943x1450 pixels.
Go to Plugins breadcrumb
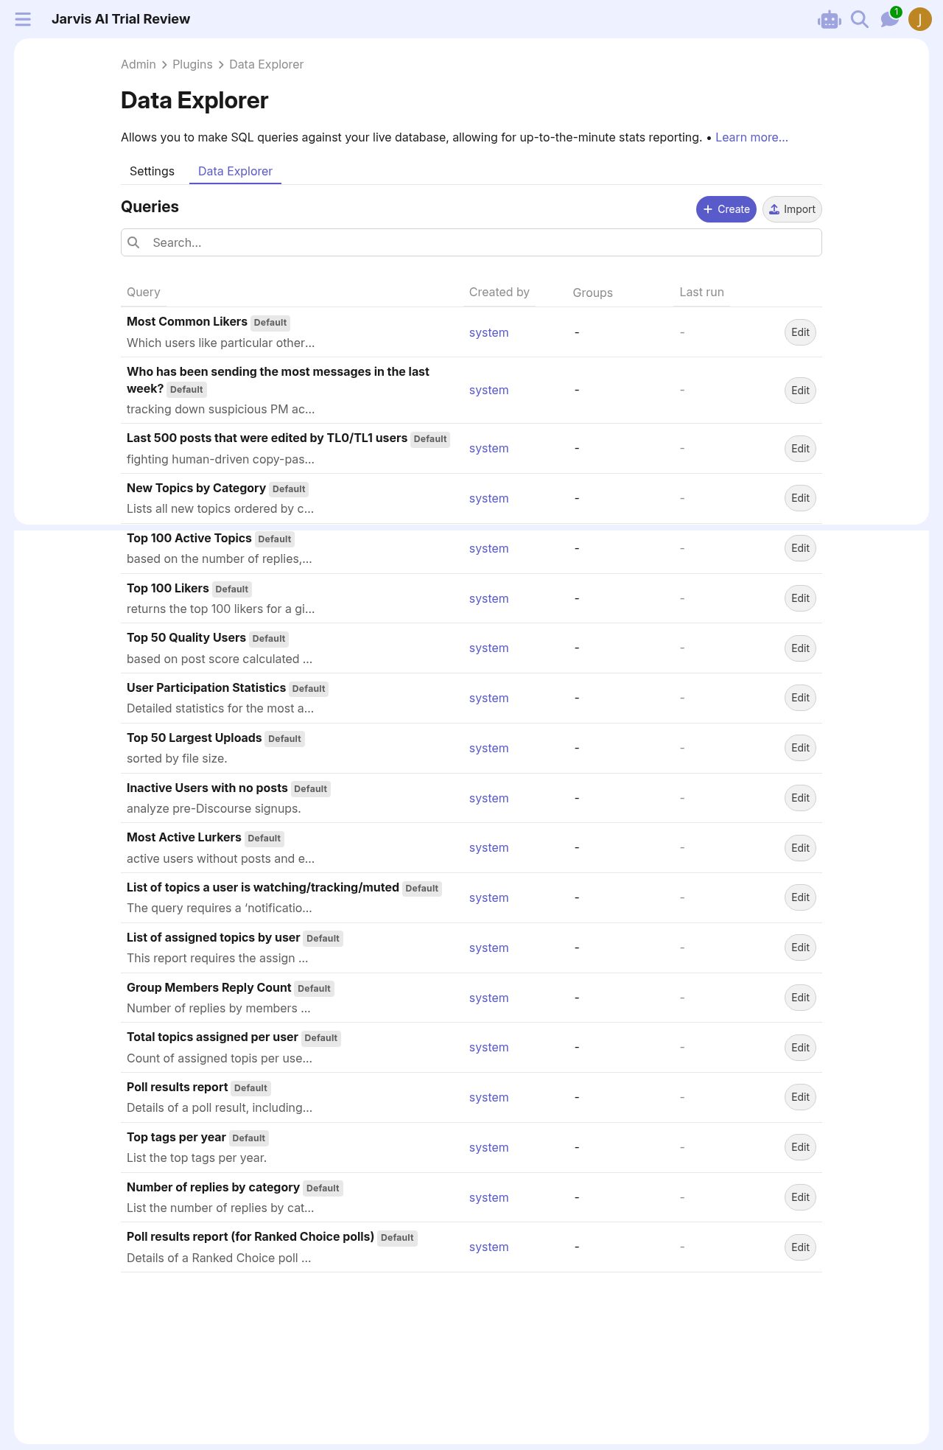[x=192, y=64]
